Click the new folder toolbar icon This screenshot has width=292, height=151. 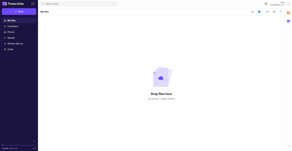point(253,12)
